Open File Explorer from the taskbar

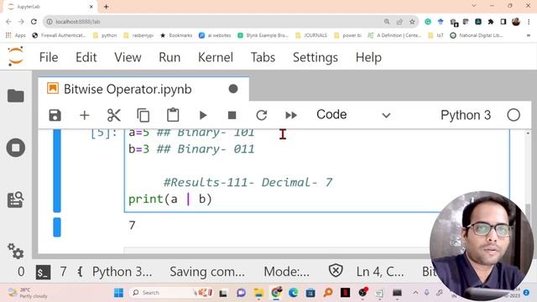click(x=258, y=293)
